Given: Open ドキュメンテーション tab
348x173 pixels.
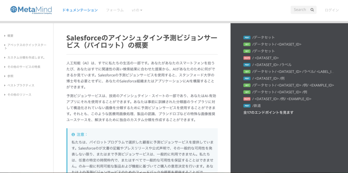Looking at the screenshot, I should click(80, 10).
